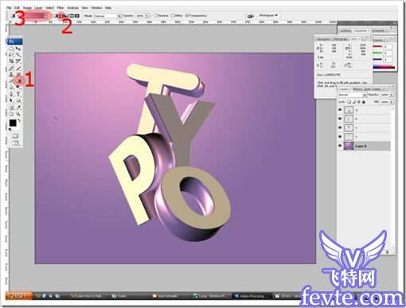
Task: Switch to the Histogram tab
Action: tap(340, 39)
